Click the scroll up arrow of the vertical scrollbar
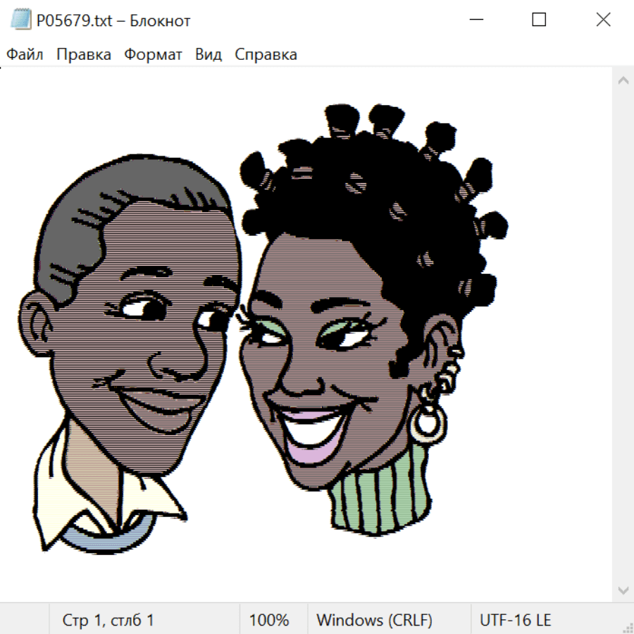This screenshot has height=634, width=634. [623, 80]
